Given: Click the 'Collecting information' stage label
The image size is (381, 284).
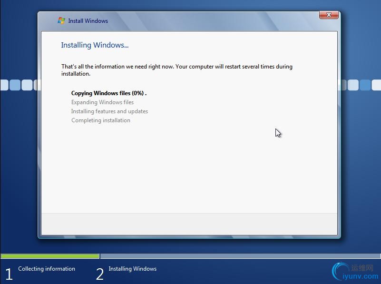Looking at the screenshot, I should pos(47,269).
